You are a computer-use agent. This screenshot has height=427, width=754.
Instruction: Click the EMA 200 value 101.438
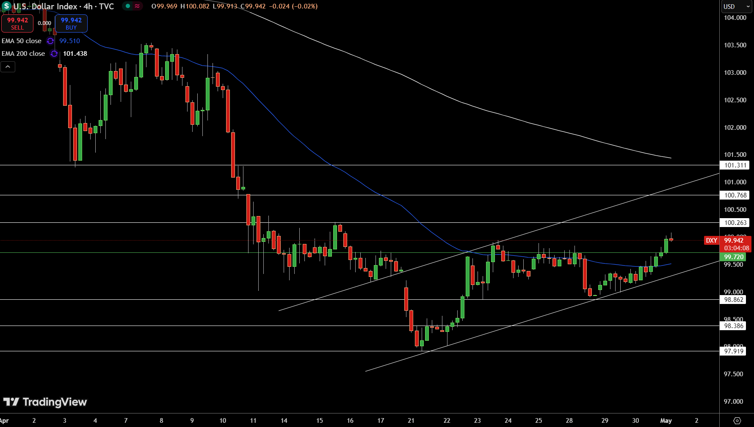point(75,54)
